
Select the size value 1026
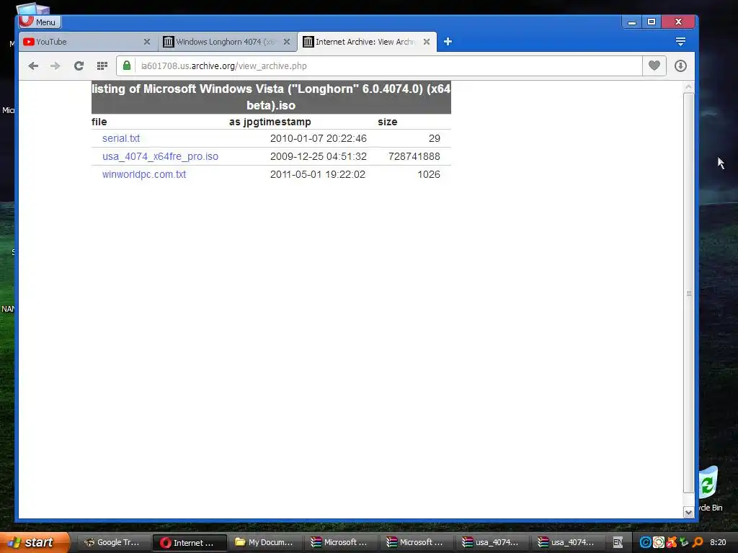click(x=429, y=174)
